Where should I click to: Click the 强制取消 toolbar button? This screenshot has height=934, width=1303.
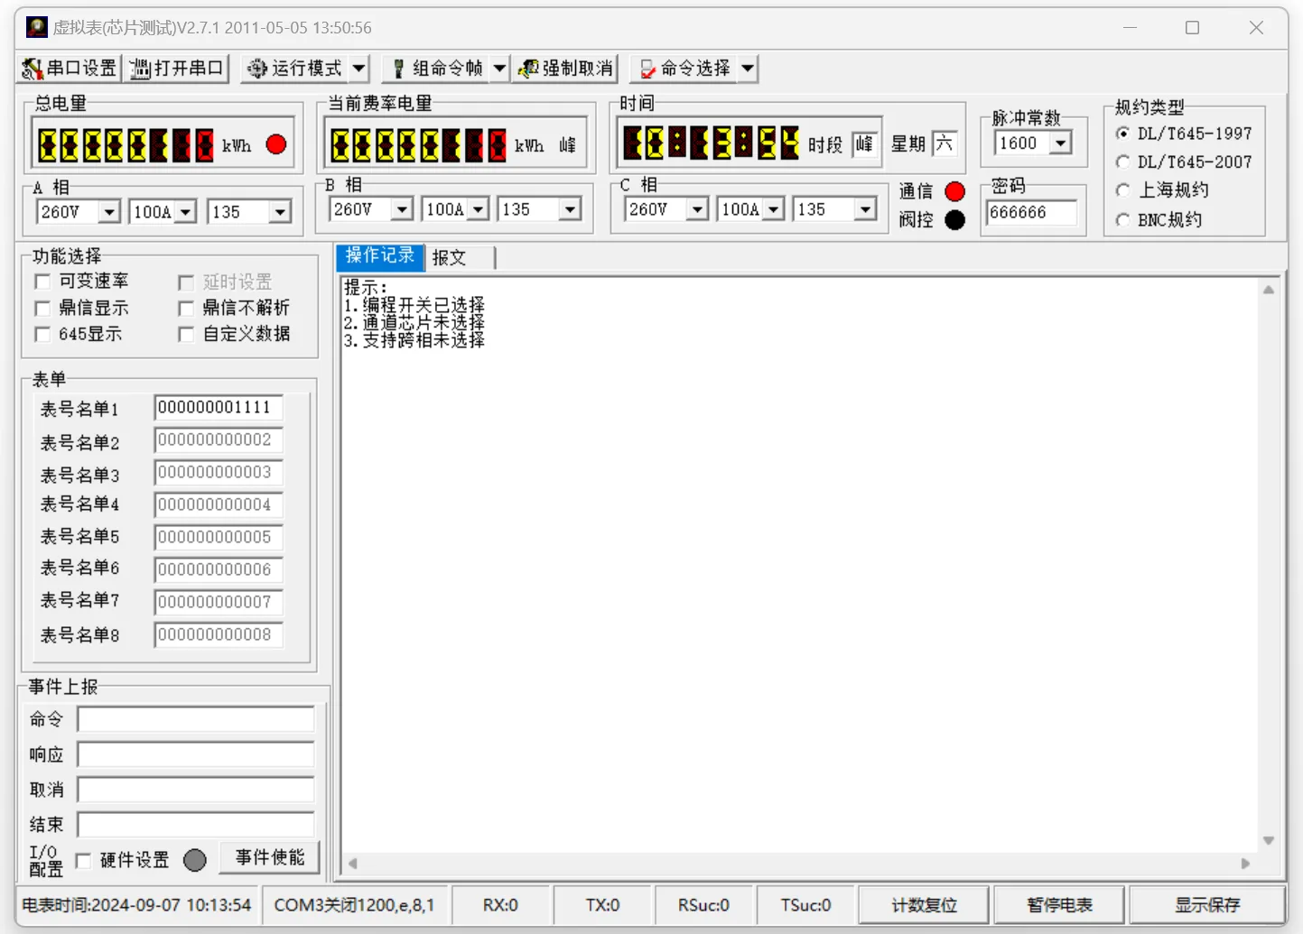click(x=565, y=69)
